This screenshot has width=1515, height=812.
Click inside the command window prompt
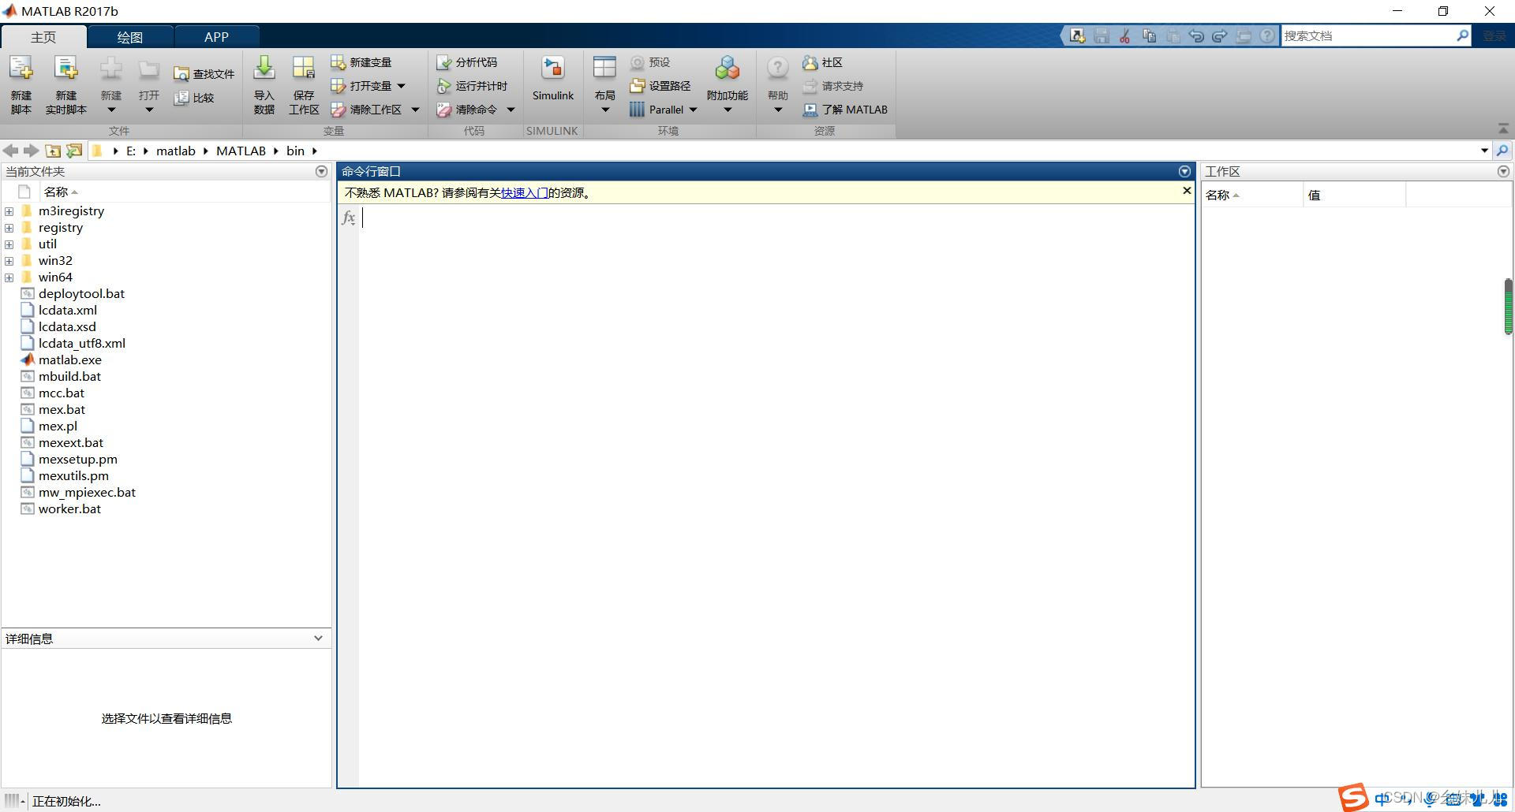click(776, 218)
